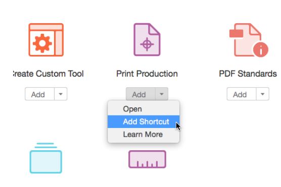Click the PDF Standards label text

pos(248,74)
